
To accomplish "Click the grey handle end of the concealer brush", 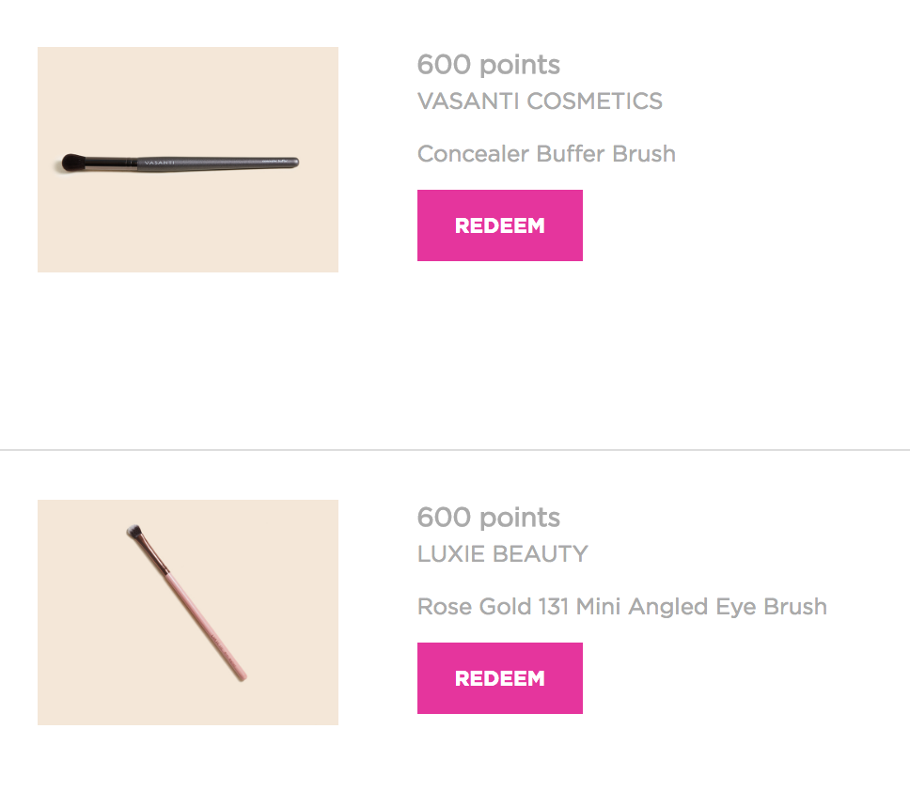I will point(284,163).
